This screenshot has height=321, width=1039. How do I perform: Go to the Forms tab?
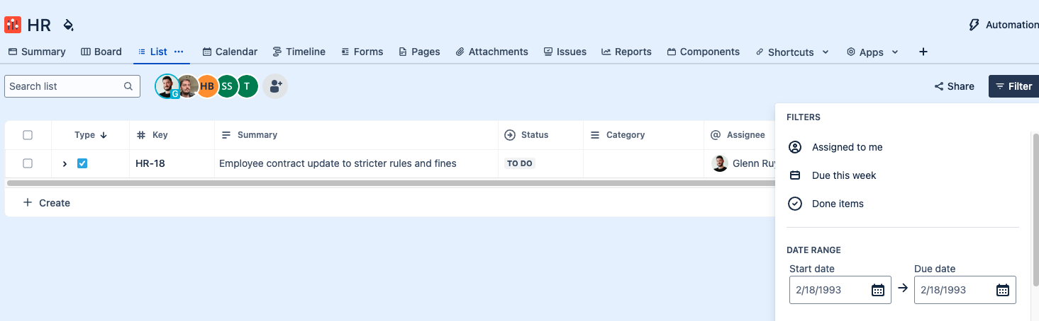click(x=362, y=52)
